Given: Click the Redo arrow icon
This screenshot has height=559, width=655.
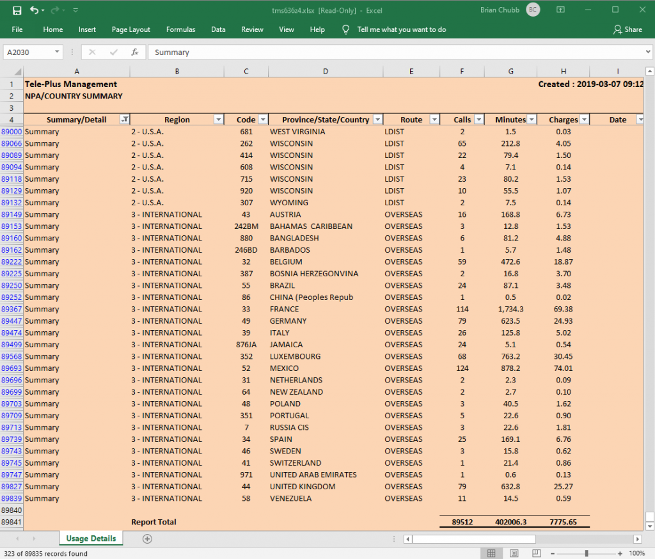Looking at the screenshot, I should tap(55, 10).
